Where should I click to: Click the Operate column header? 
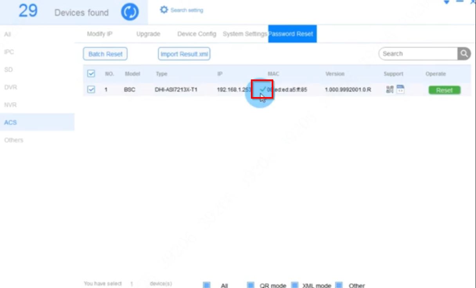[x=436, y=74]
